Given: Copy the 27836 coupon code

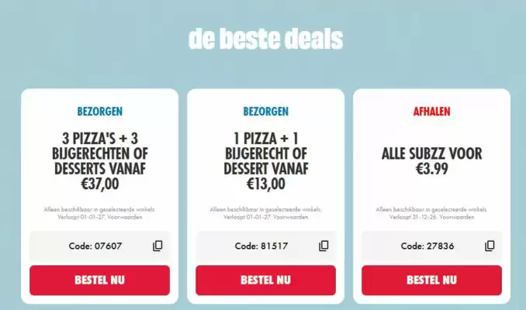Looking at the screenshot, I should [490, 246].
